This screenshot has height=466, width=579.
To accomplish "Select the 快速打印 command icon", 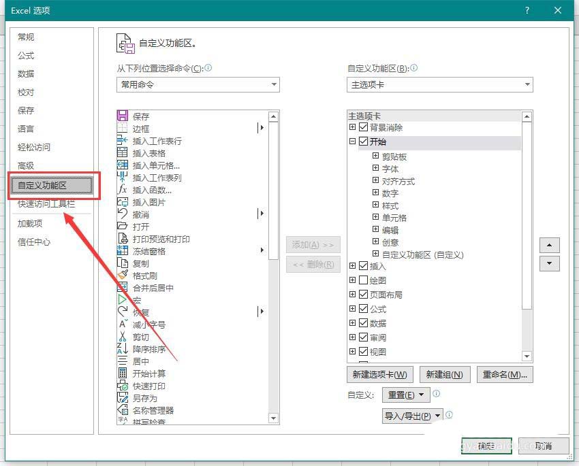I will coord(122,385).
